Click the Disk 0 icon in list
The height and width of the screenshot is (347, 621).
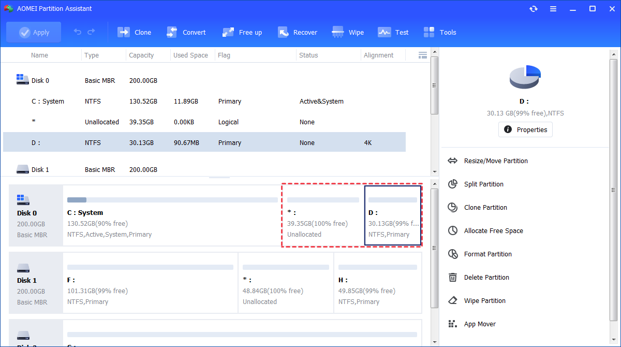point(22,79)
